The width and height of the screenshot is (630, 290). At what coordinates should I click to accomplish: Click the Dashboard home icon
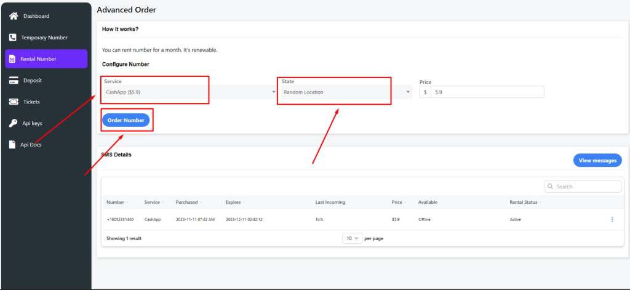[x=13, y=16]
